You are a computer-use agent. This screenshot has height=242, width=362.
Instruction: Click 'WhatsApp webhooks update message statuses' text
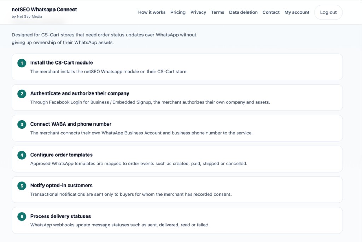point(120,225)
